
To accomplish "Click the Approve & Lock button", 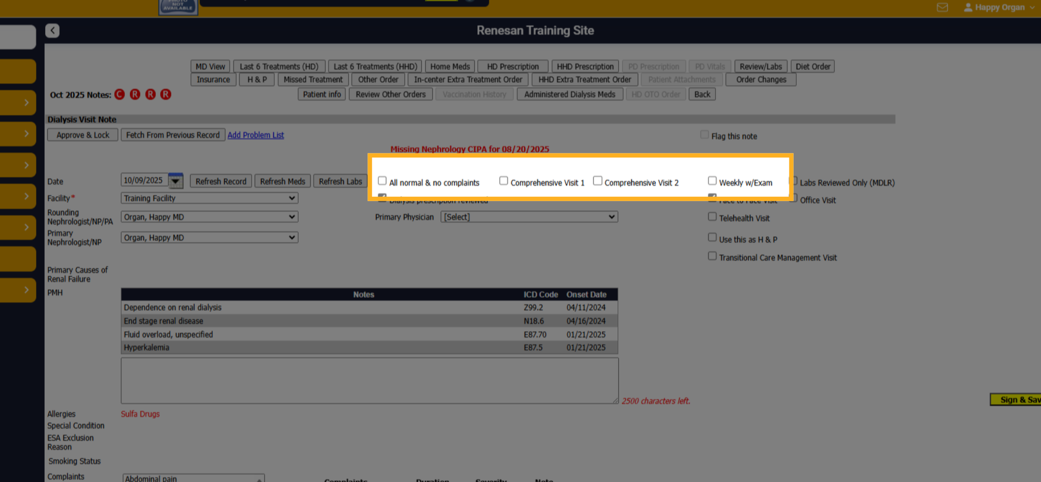I will coord(82,135).
